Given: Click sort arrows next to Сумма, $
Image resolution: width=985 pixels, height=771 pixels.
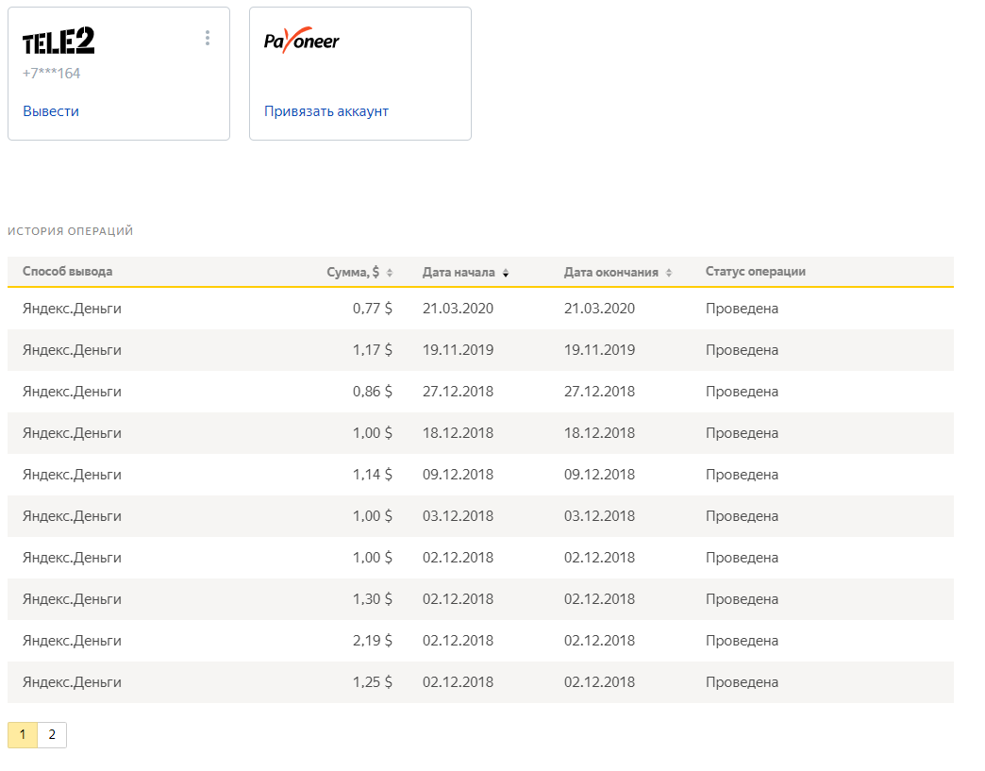Looking at the screenshot, I should click(x=390, y=273).
